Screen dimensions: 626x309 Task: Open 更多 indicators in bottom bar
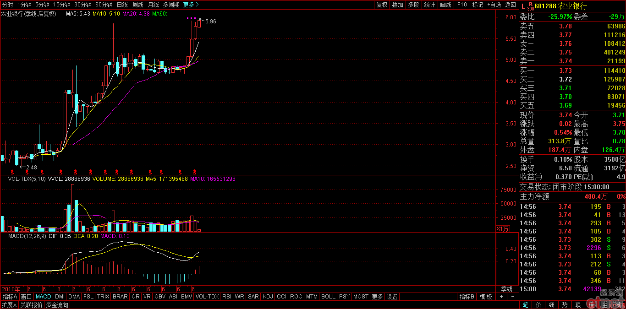tap(377, 297)
